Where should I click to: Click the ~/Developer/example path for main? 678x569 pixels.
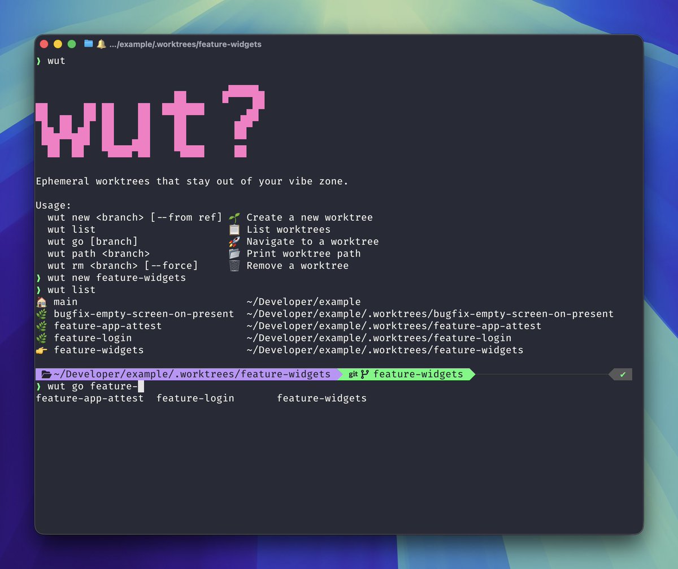pos(303,302)
